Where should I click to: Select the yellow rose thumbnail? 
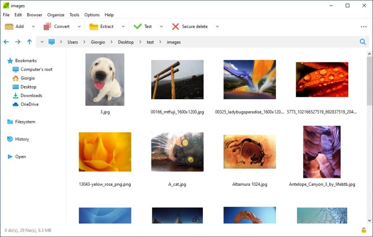click(x=105, y=152)
